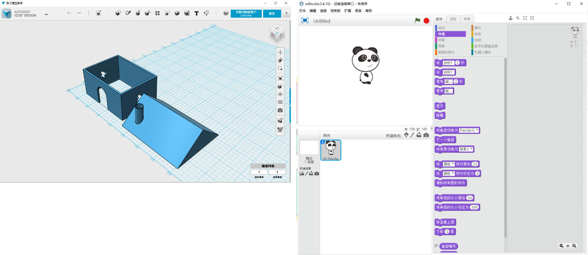
Task: Select the Pan tool in navigation bar
Action: [x=280, y=52]
